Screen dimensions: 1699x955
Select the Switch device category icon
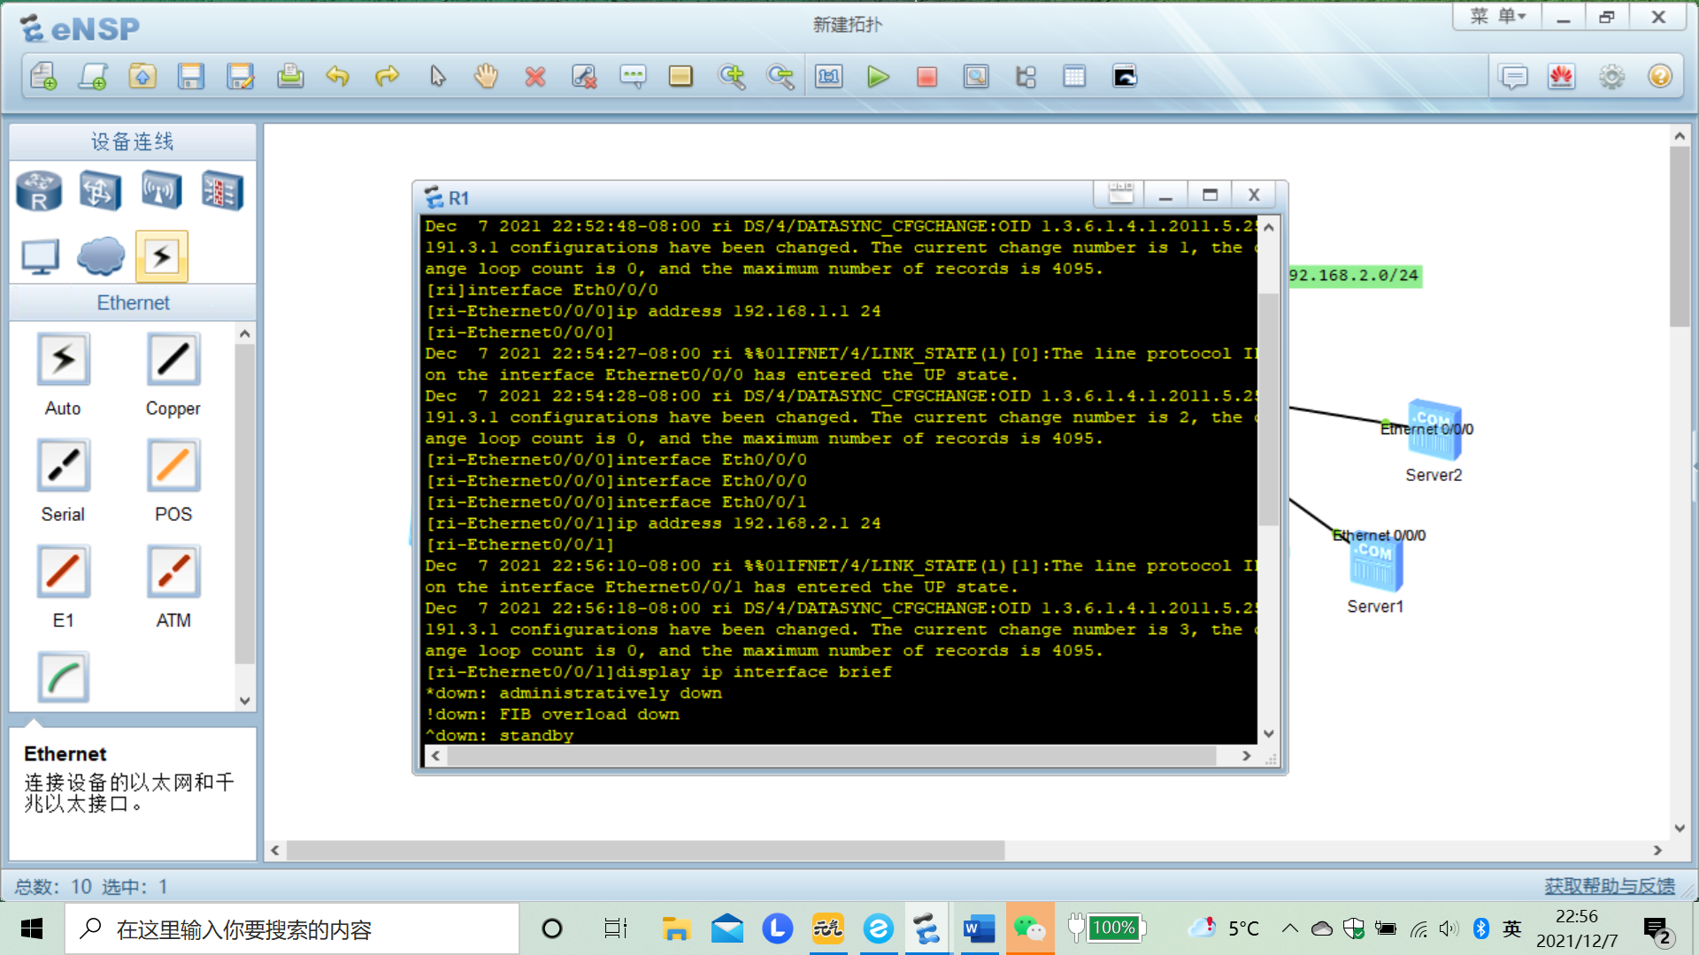(100, 191)
